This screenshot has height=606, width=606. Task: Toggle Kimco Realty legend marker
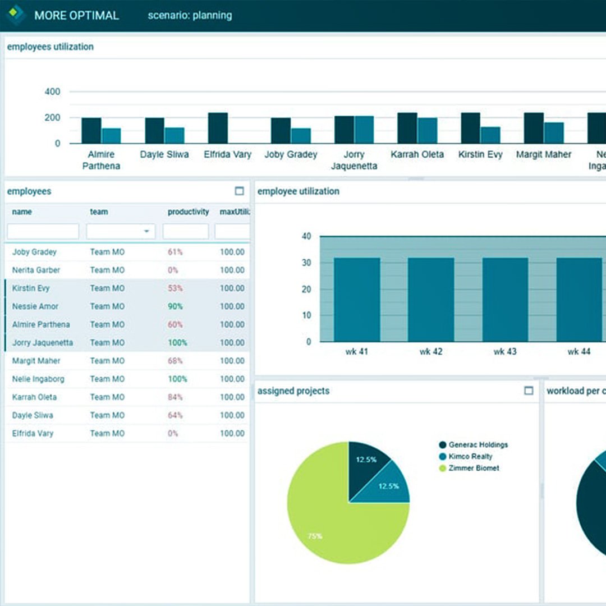click(x=443, y=457)
